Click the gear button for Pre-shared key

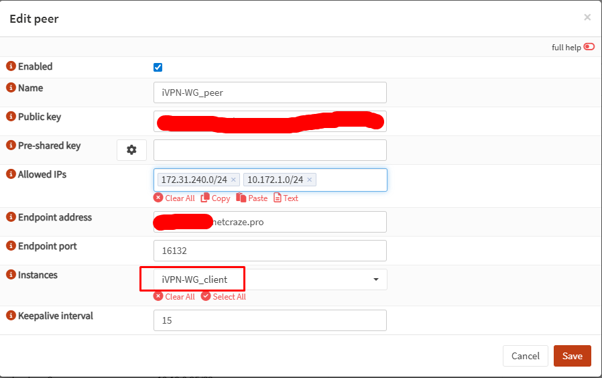pos(131,150)
